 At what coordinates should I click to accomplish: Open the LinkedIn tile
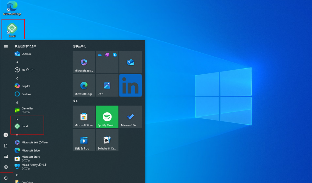(x=130, y=85)
